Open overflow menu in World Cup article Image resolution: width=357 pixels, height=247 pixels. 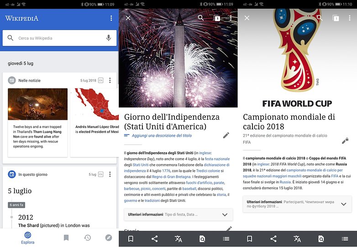point(350,18)
